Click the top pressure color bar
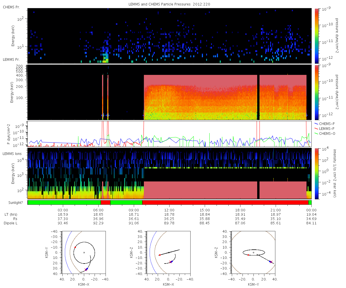 pyautogui.click(x=317, y=35)
